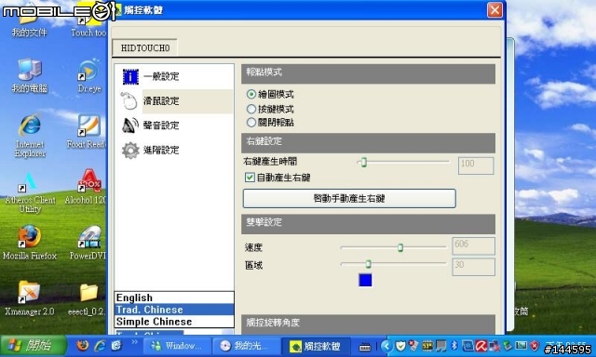Image resolution: width=596 pixels, height=357 pixels.
Task: Open the 一般設定 general settings icon
Action: click(130, 76)
